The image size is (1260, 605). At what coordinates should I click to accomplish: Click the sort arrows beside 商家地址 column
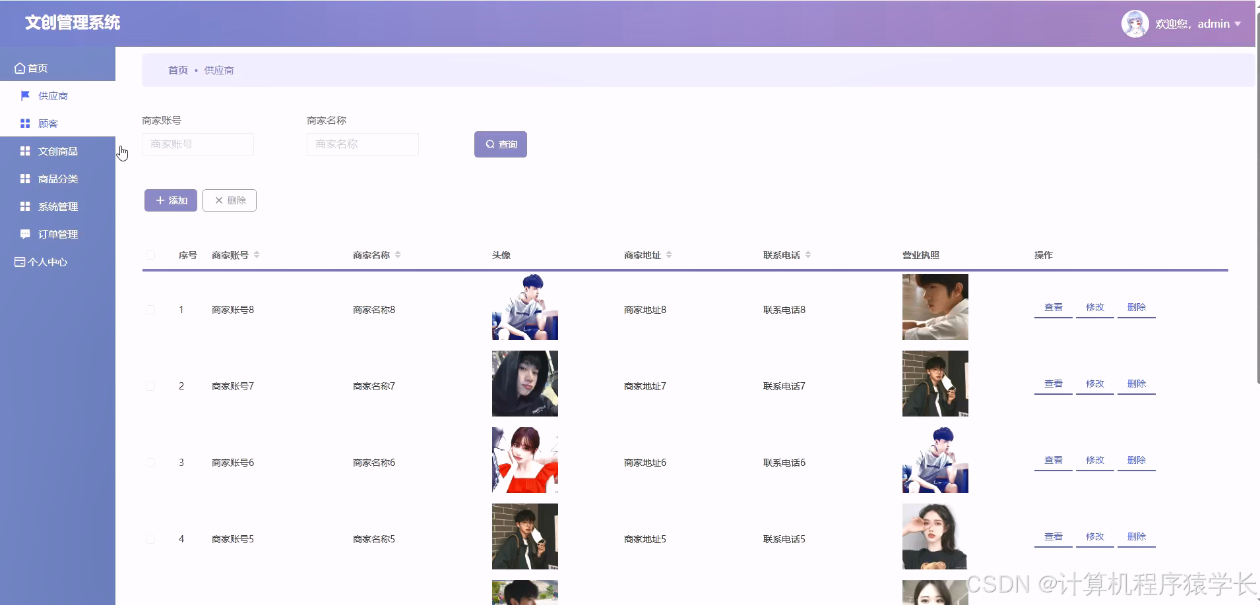coord(669,255)
